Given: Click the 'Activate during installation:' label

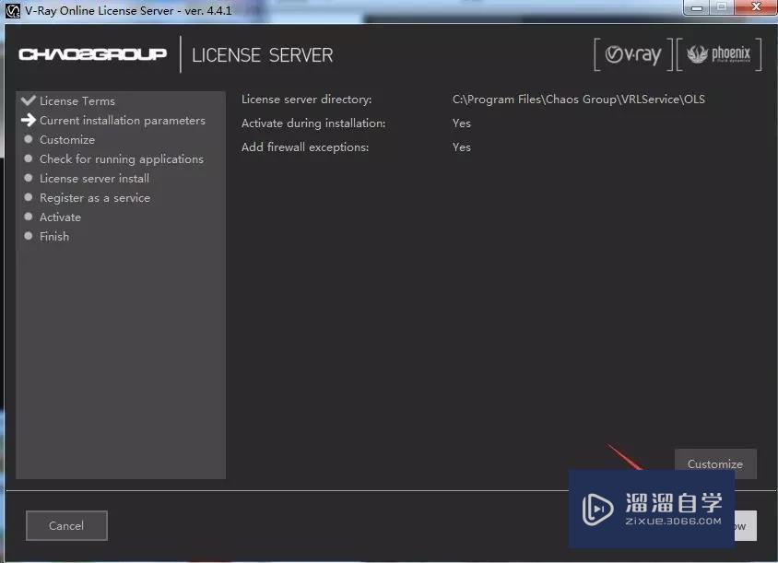Looking at the screenshot, I should click(313, 123).
